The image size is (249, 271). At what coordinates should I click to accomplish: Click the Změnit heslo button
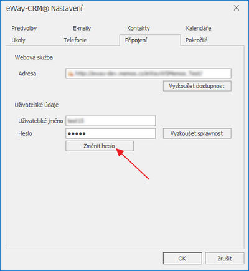pos(100,146)
